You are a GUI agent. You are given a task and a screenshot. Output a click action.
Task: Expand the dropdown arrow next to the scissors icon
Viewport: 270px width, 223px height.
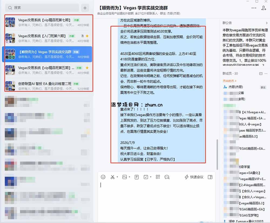click(x=117, y=177)
